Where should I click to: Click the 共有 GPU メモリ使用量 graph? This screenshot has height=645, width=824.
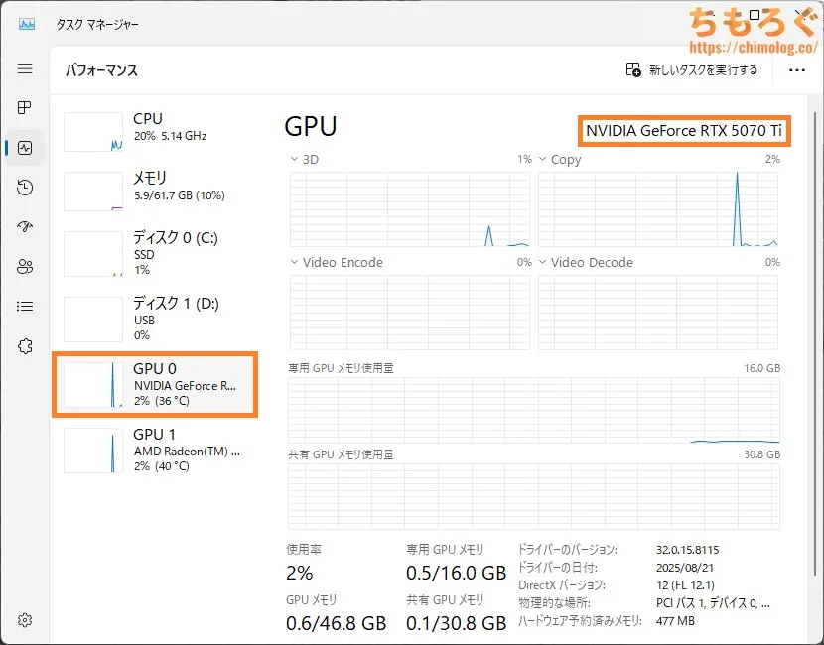533,496
